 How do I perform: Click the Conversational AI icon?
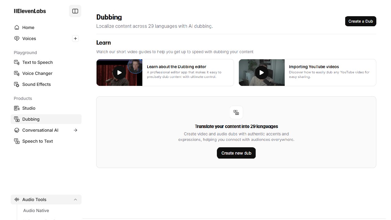click(x=17, y=130)
